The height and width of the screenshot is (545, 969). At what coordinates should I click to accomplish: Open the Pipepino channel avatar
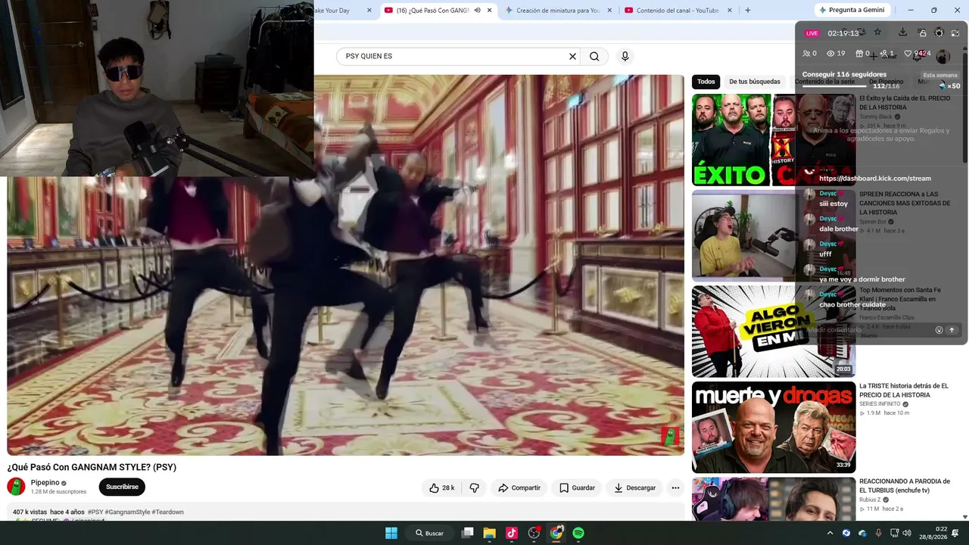16,487
